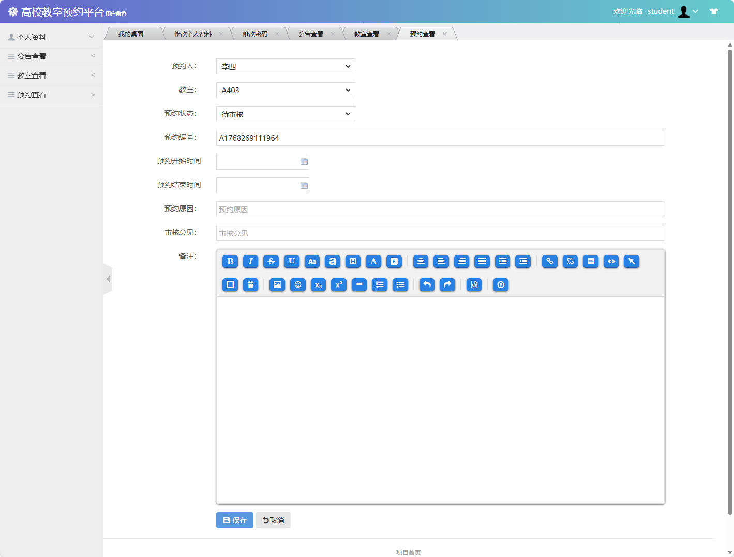This screenshot has height=557, width=734.
Task: Open the 教室 dropdown showing A403
Action: pyautogui.click(x=286, y=91)
